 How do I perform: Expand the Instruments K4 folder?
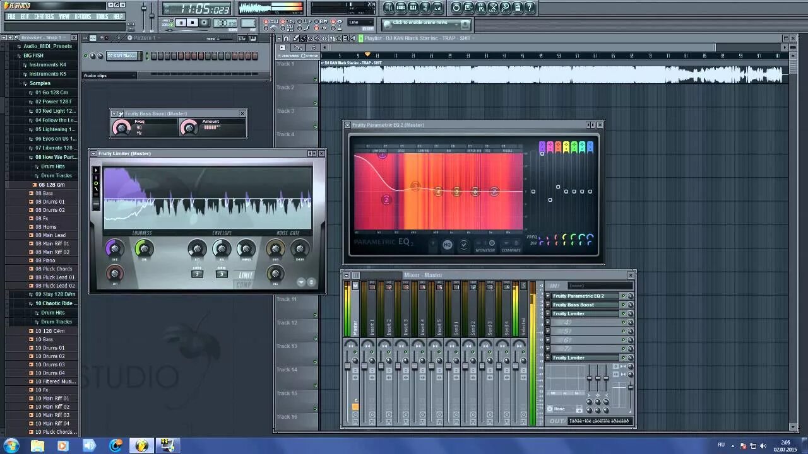pos(47,64)
